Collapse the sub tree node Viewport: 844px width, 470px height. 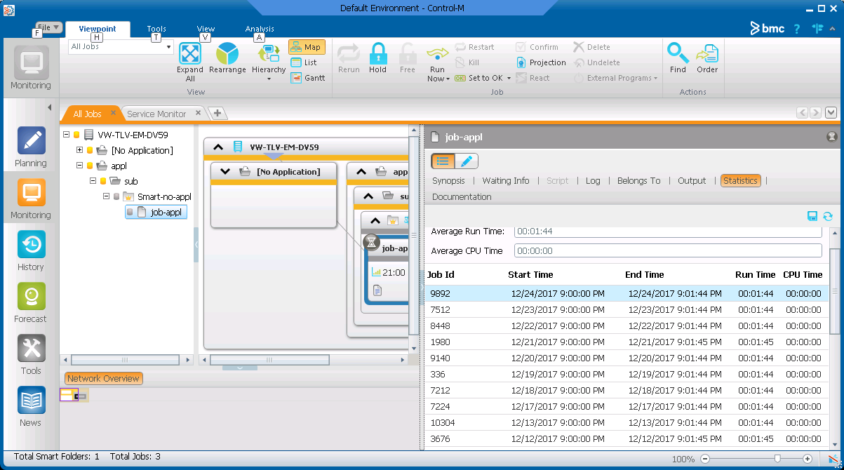tap(93, 181)
